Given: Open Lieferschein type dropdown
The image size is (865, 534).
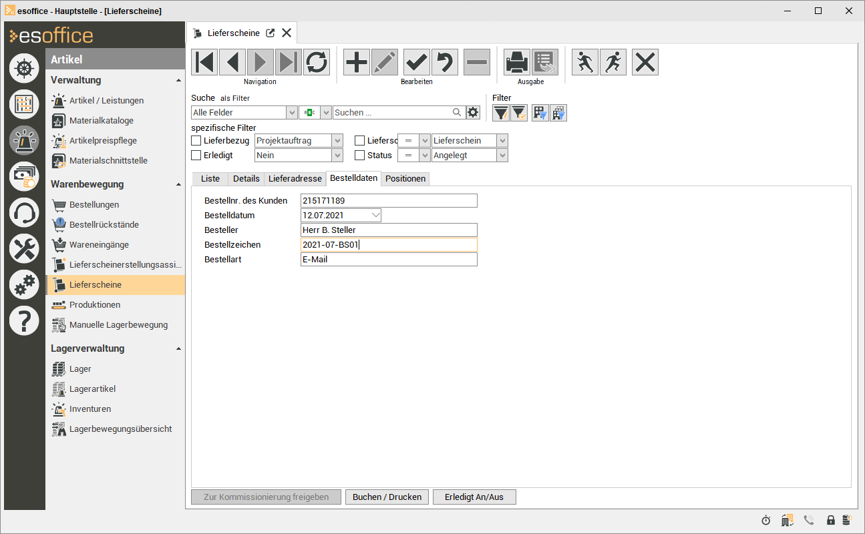Looking at the screenshot, I should (x=502, y=141).
